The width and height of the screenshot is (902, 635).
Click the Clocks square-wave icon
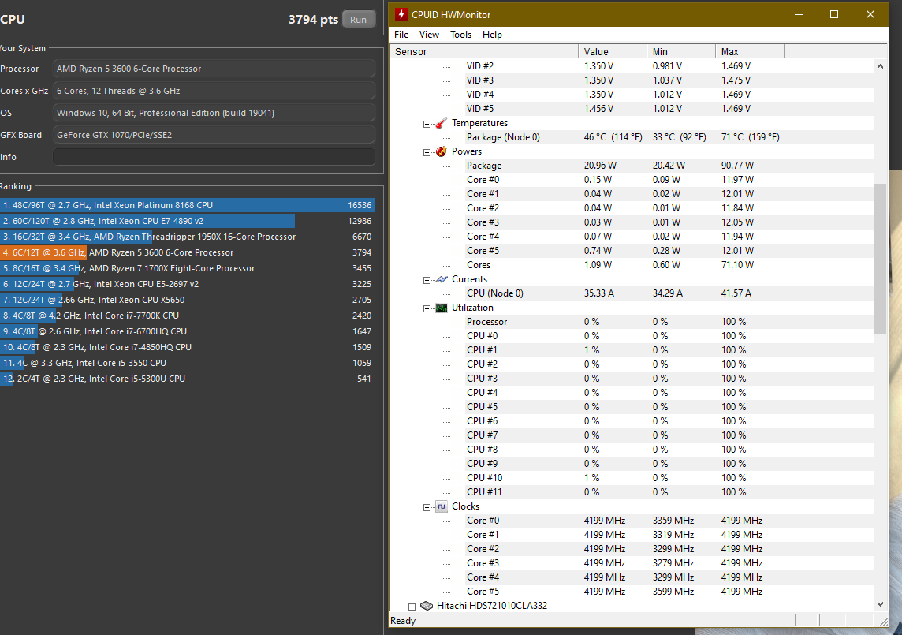tap(442, 506)
